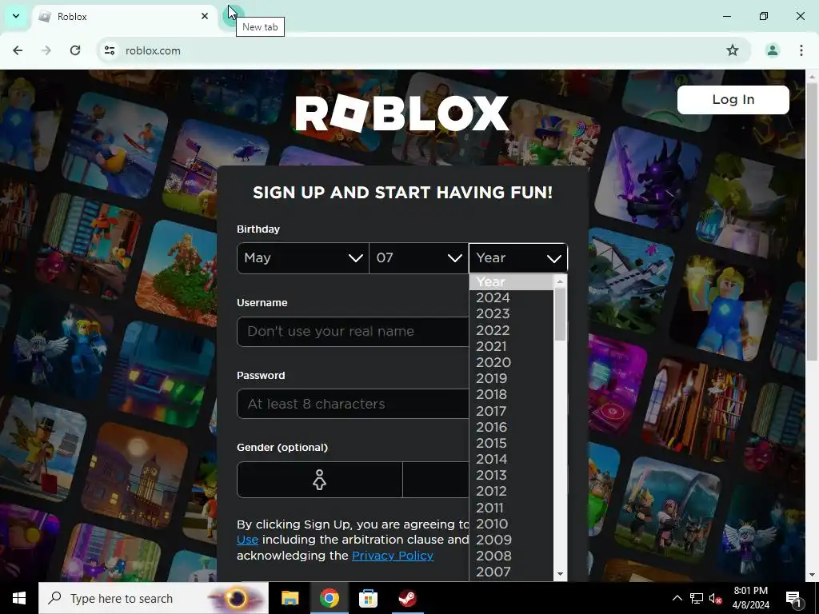Open the Terms of Use link

[248, 540]
